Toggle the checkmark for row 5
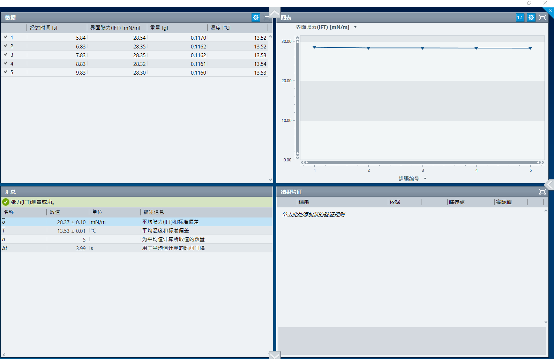This screenshot has height=359, width=554. 6,72
